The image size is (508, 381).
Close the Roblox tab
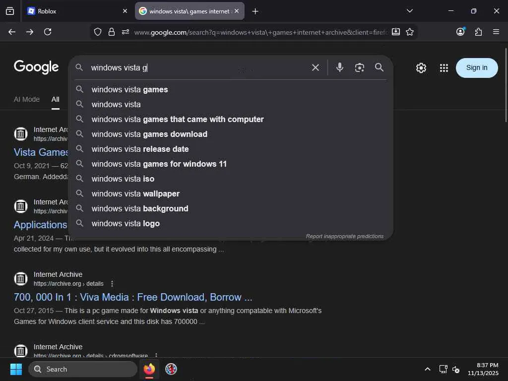coord(125,11)
